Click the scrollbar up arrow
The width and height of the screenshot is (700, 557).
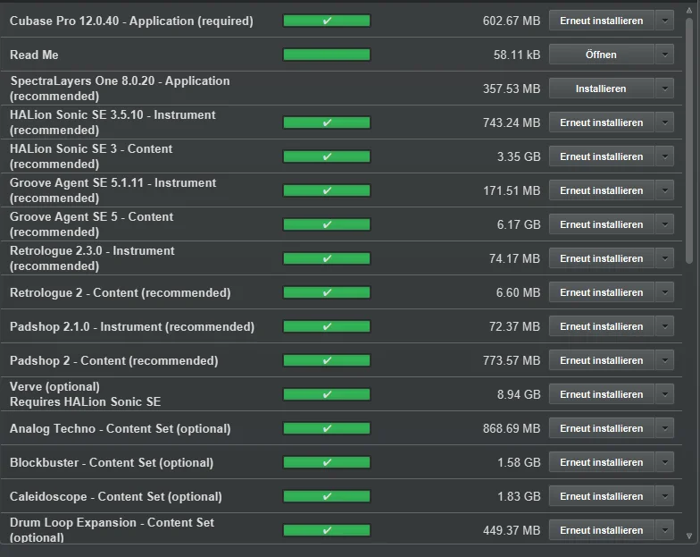tap(689, 11)
